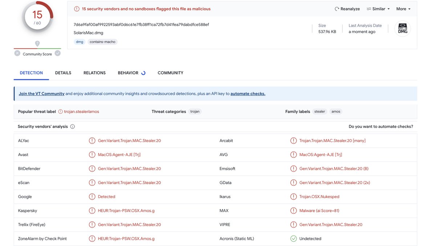Click the Google detection alert icon
This screenshot has height=246, width=436.
click(x=92, y=197)
